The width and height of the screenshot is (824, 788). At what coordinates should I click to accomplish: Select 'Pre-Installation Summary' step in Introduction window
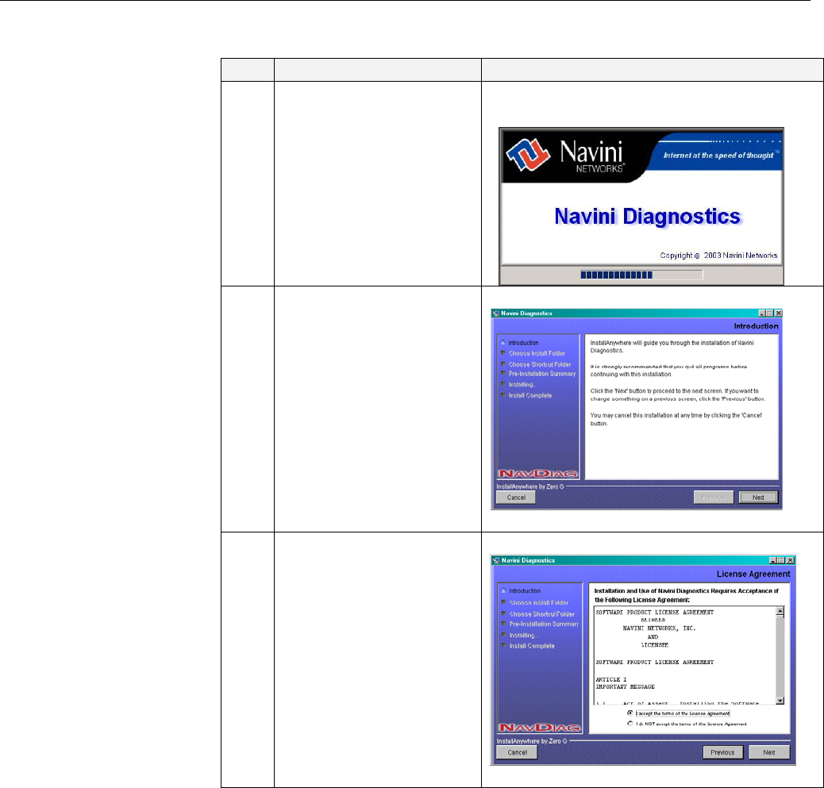point(542,374)
